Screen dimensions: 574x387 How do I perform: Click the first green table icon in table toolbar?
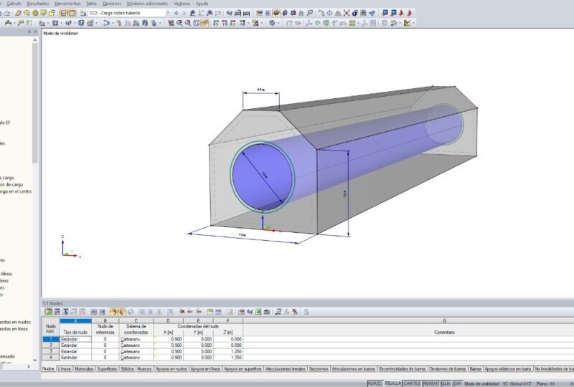tap(48, 312)
